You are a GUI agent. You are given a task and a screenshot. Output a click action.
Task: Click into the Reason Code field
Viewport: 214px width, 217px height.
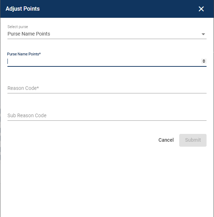[x=106, y=88]
